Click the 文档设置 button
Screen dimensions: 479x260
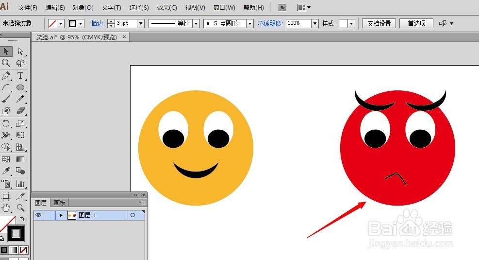click(x=379, y=23)
